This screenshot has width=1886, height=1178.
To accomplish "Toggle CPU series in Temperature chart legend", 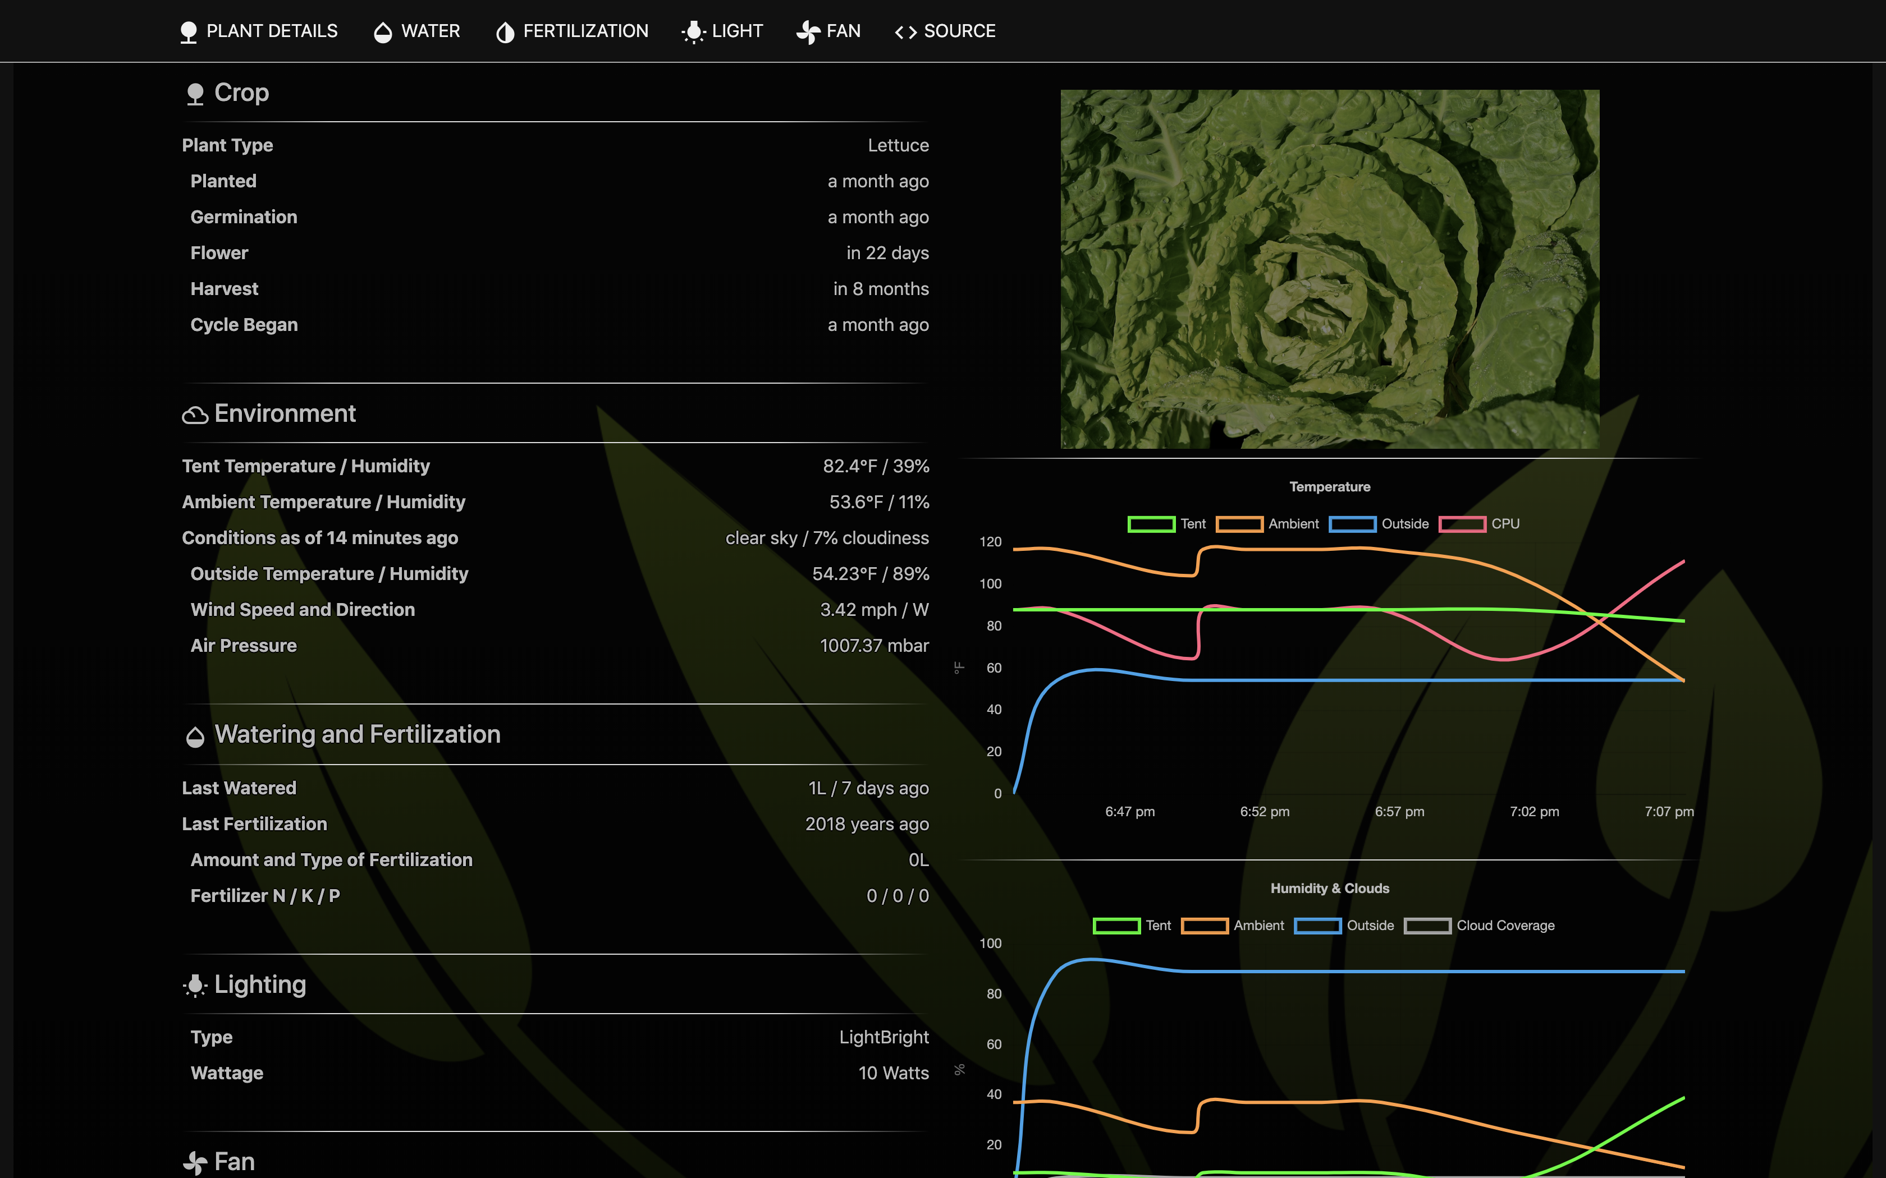I will pyautogui.click(x=1479, y=524).
